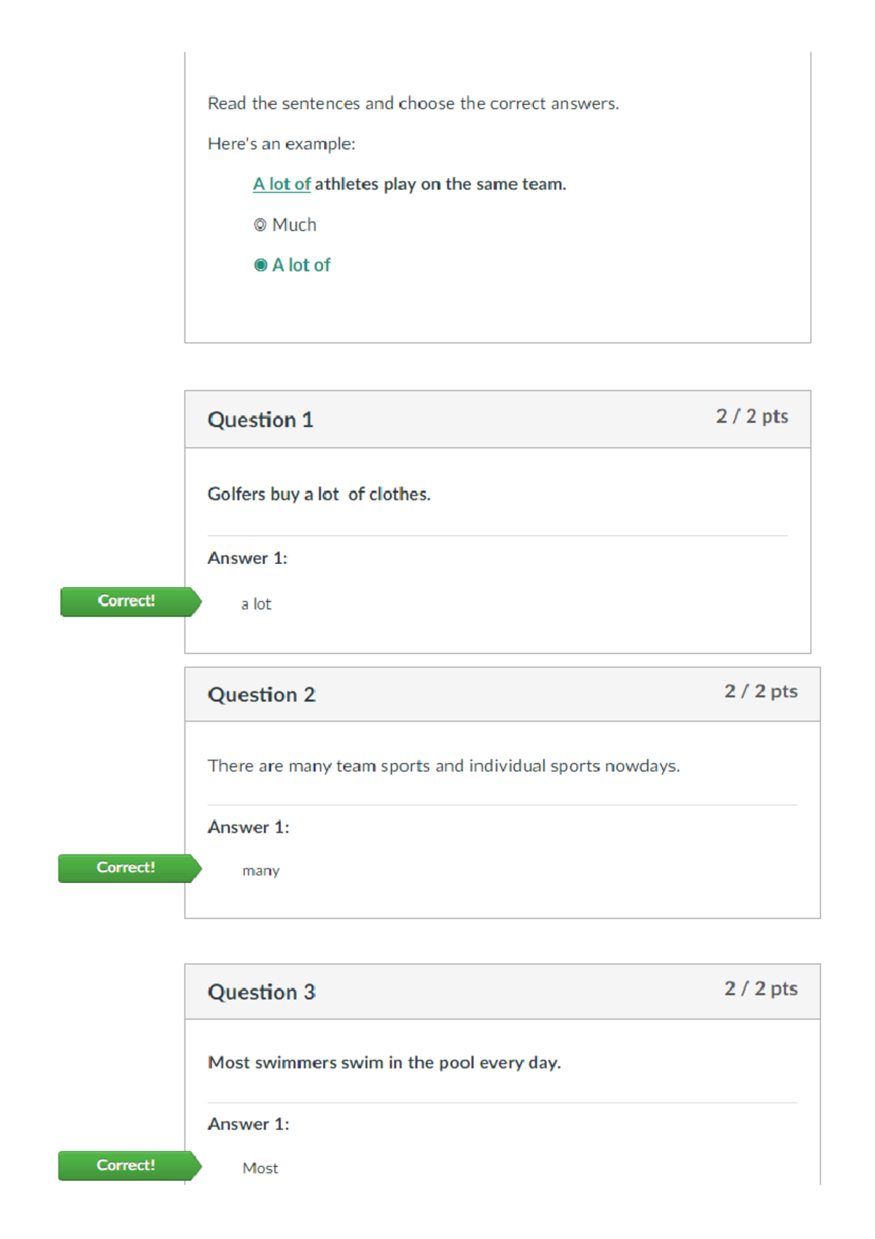This screenshot has width=875, height=1239.
Task: Click the 'Answer 1:' label in Question 3
Action: [x=248, y=1124]
